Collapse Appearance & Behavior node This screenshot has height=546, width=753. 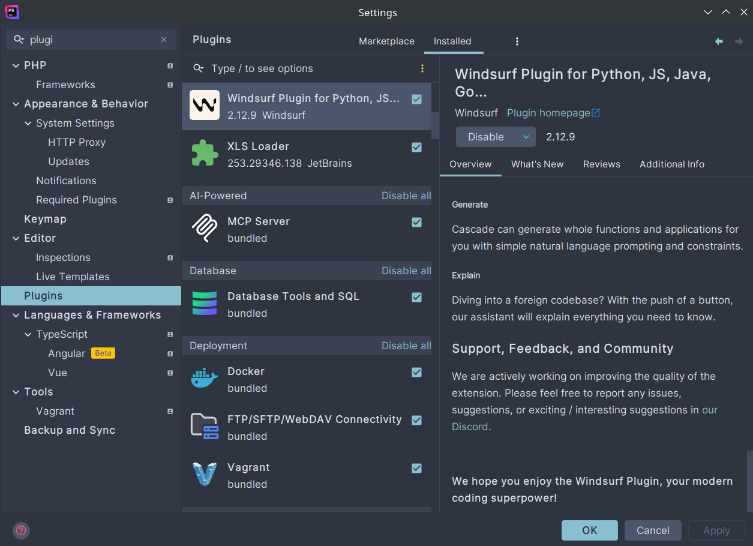pos(16,104)
